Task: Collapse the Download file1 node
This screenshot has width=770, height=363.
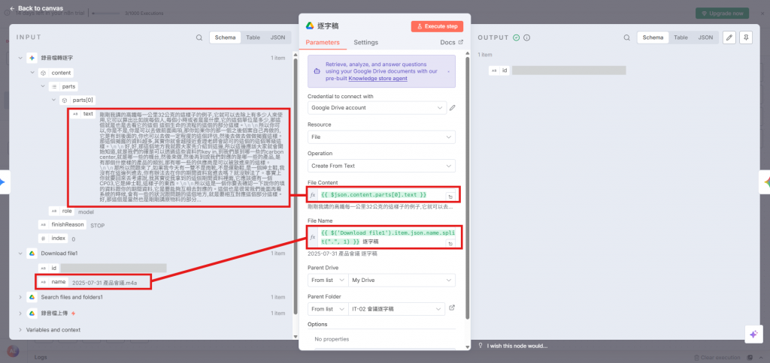Action: coord(20,253)
